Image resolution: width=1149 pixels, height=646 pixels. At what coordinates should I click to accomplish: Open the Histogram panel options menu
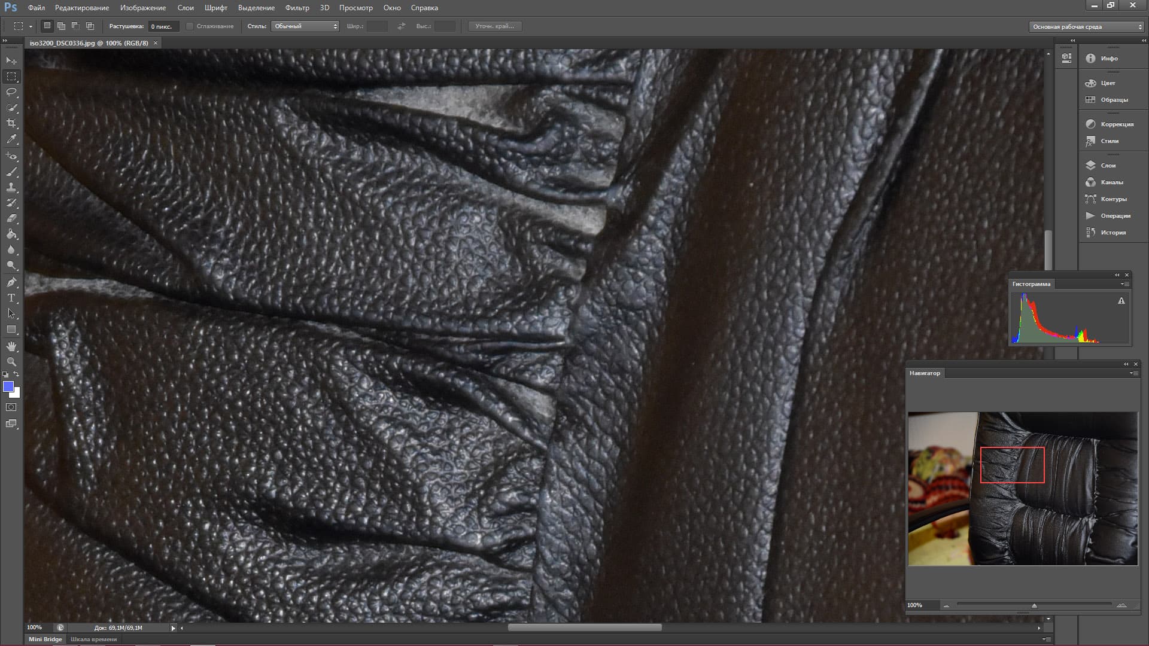pos(1124,284)
